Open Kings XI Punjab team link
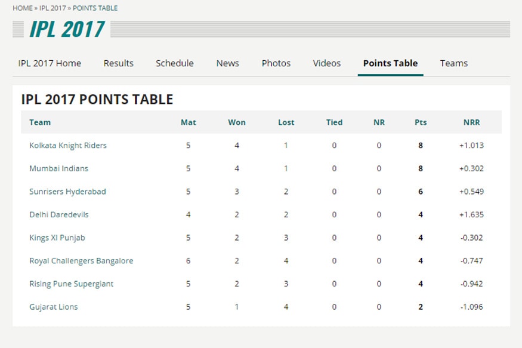Screen dimensions: 522x348 pos(57,238)
